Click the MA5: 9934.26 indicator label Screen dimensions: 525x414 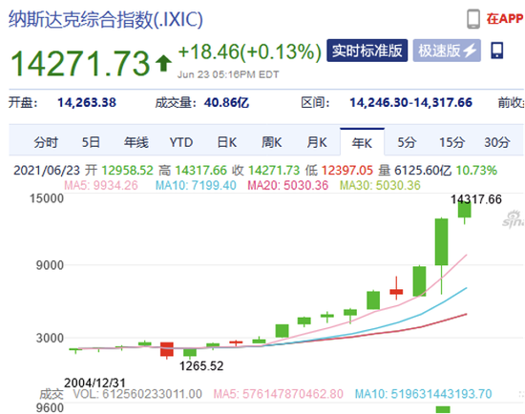click(x=101, y=185)
